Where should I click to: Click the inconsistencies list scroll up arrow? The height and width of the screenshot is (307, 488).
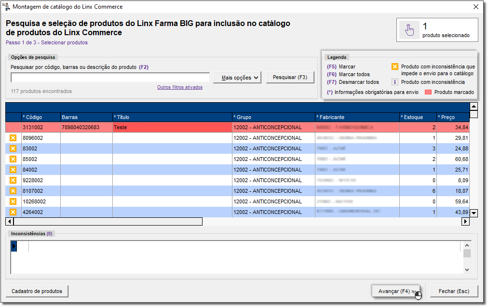pyautogui.click(x=467, y=245)
